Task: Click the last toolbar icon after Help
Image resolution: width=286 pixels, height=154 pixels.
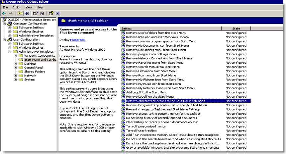Action: (58, 13)
